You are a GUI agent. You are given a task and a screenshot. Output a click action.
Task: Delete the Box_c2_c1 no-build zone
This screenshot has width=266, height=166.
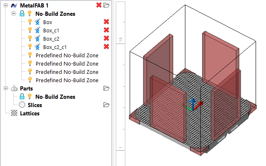[x=106, y=46]
